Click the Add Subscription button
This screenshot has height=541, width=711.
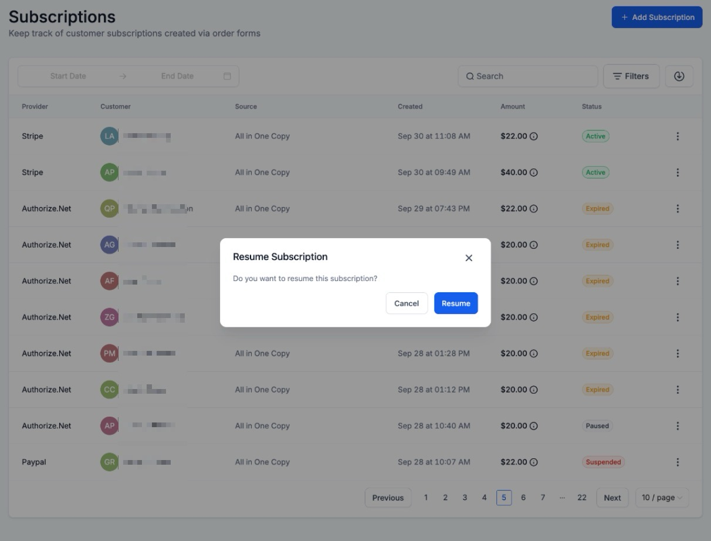coord(657,18)
